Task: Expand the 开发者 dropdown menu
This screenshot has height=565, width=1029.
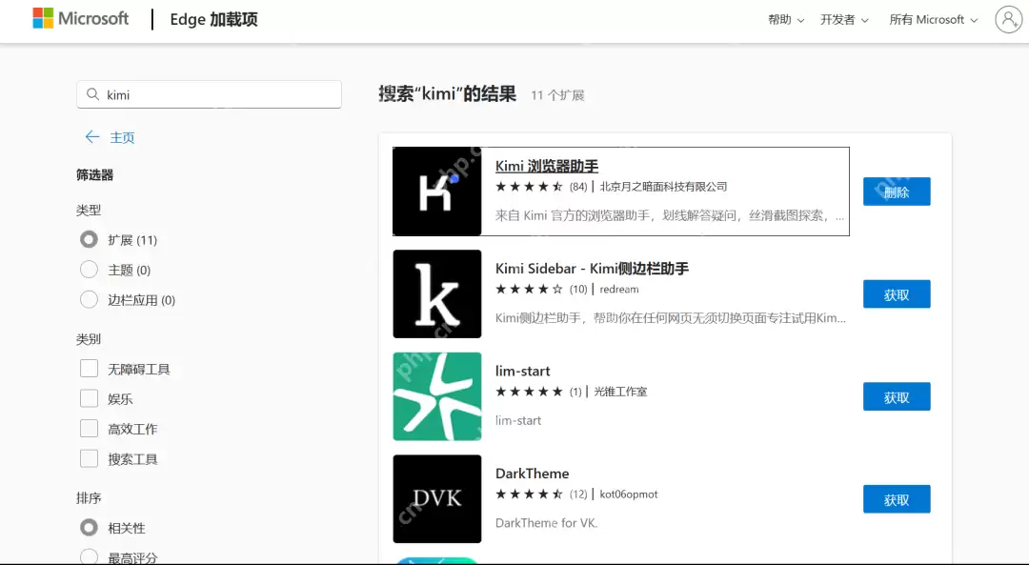Action: click(844, 20)
